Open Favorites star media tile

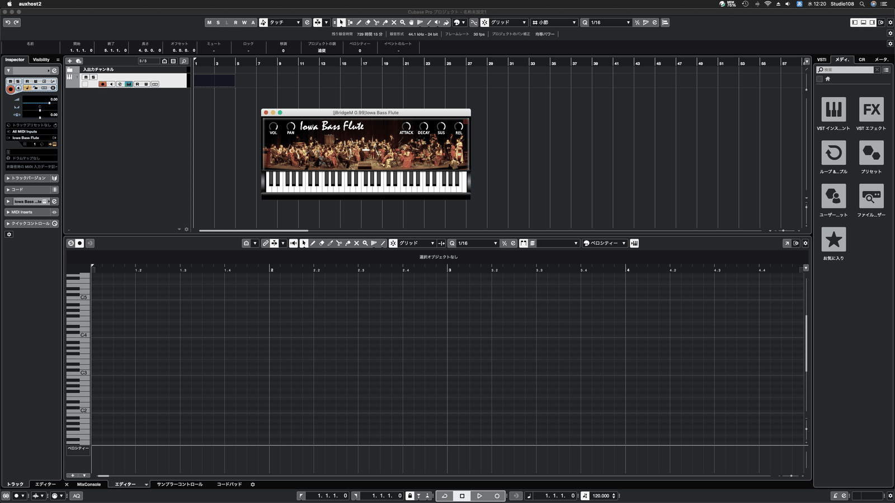pyautogui.click(x=833, y=239)
